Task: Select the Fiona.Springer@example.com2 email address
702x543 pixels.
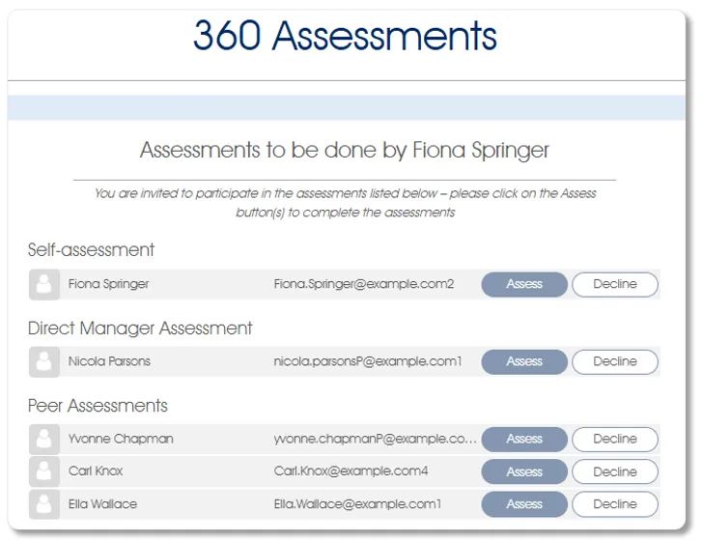Action: (364, 284)
